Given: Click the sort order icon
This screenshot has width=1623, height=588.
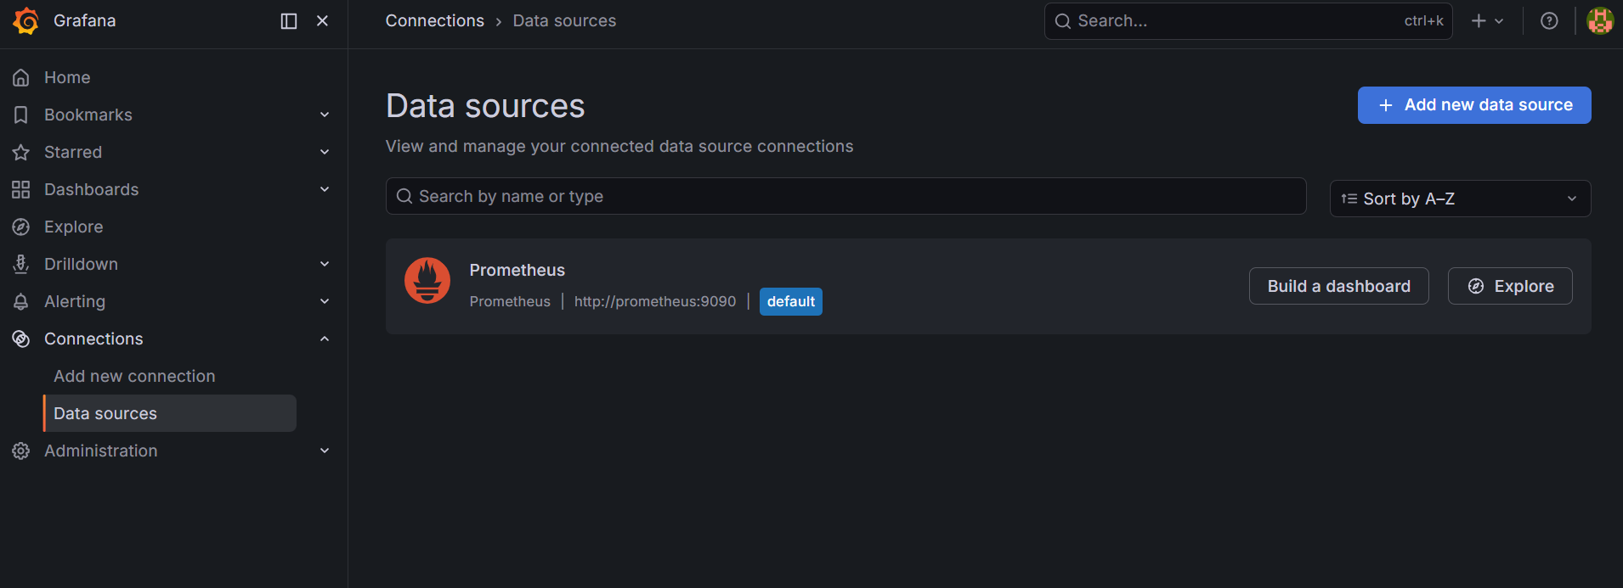Looking at the screenshot, I should [1349, 199].
